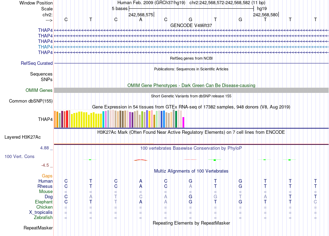Click the 242,568,580 coordinate marker
The height and width of the screenshot is (236, 329).
(265, 15)
